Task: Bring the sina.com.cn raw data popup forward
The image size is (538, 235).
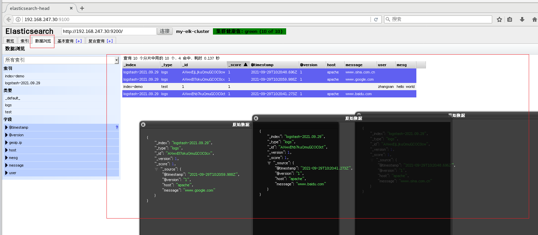Action: click(x=494, y=116)
